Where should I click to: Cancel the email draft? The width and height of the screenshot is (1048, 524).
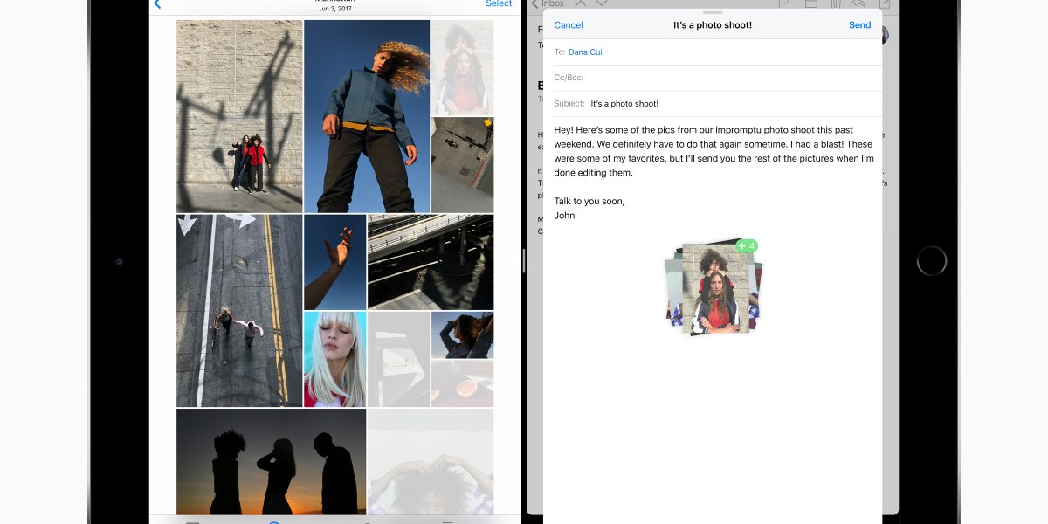(569, 25)
